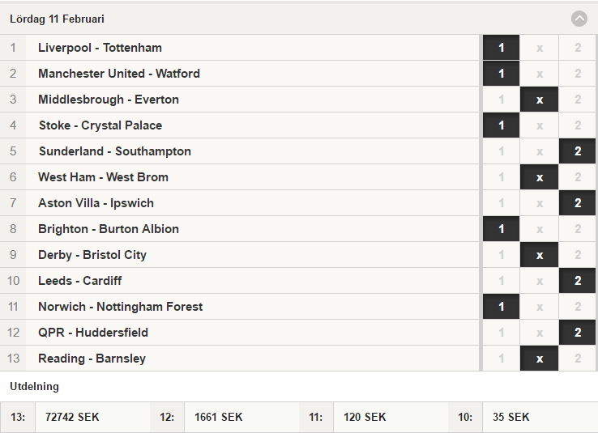
Task: Select 2 for Reading - Barnsley
Action: point(578,359)
